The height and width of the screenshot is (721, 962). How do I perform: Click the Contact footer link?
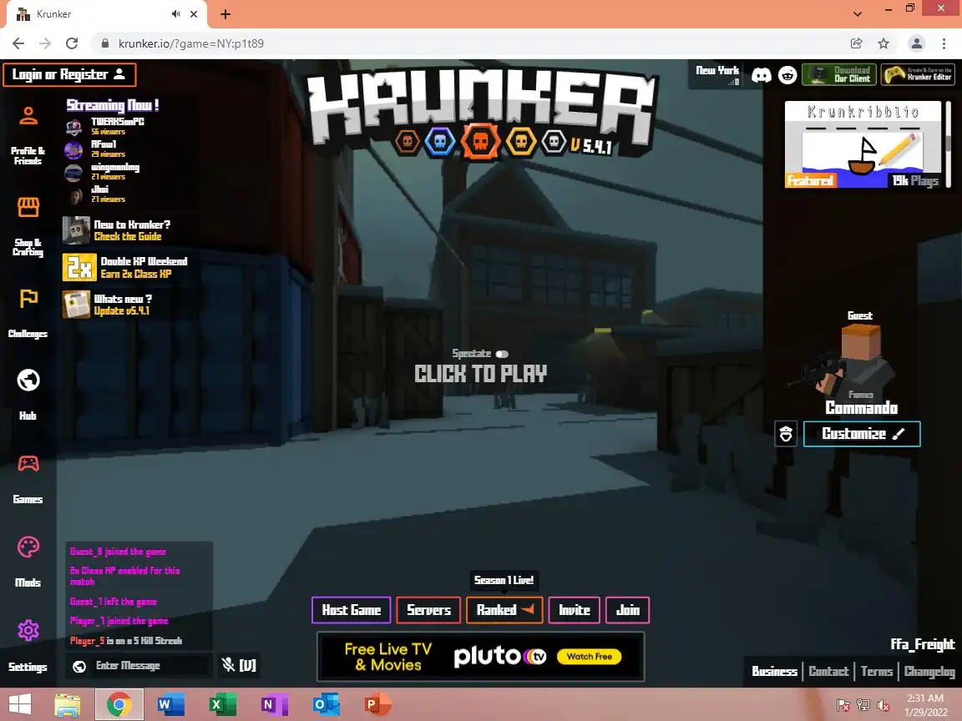(828, 671)
